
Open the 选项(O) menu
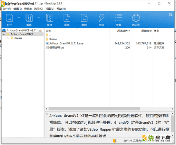[x=39, y=9]
